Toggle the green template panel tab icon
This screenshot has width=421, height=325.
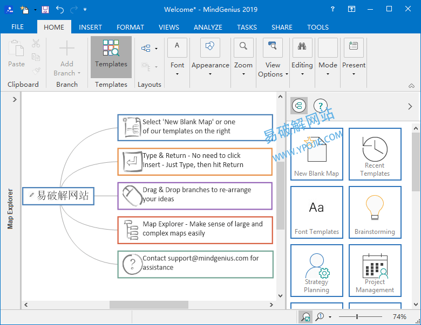coord(299,106)
